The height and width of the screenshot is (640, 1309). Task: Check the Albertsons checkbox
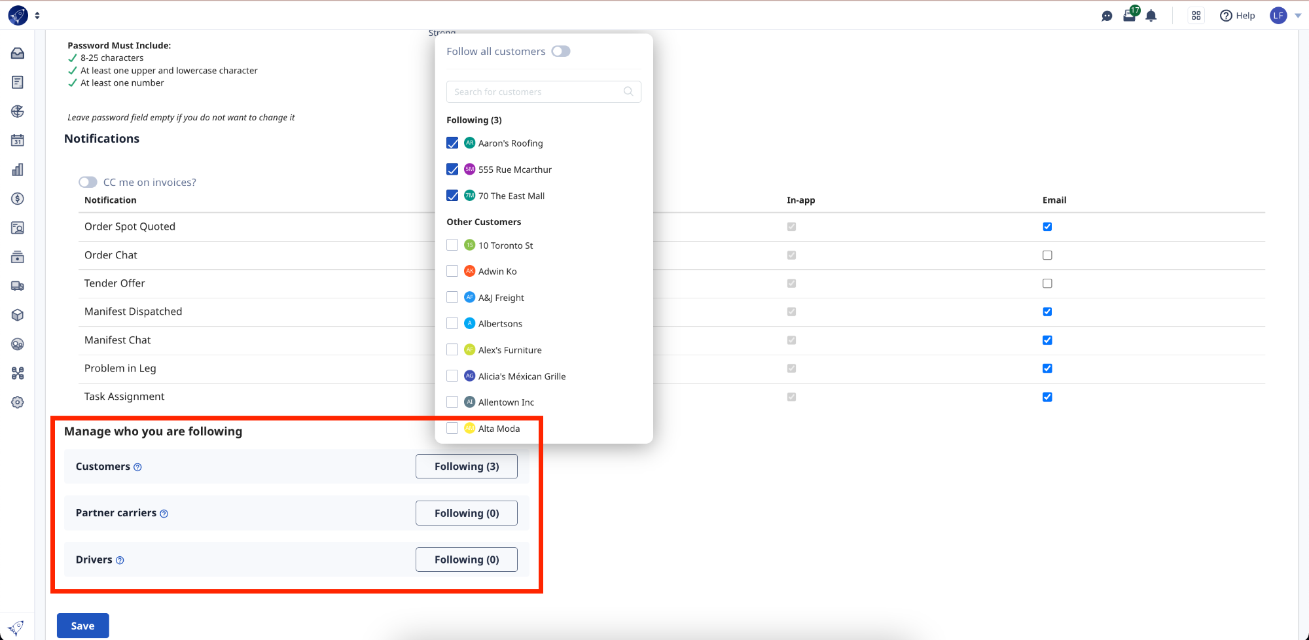point(452,323)
